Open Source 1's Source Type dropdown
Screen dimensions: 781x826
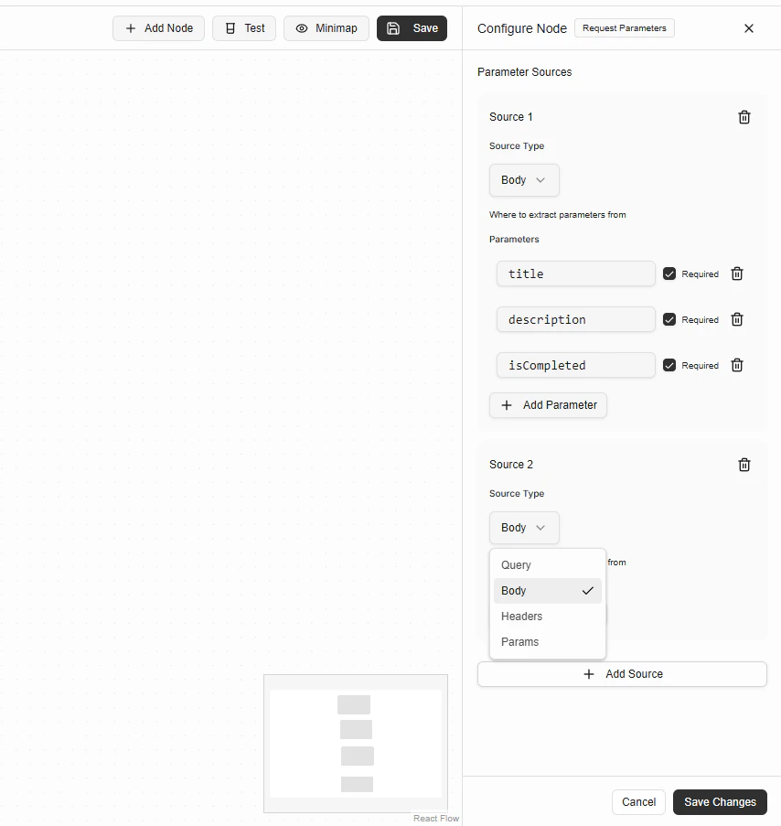pyautogui.click(x=524, y=180)
